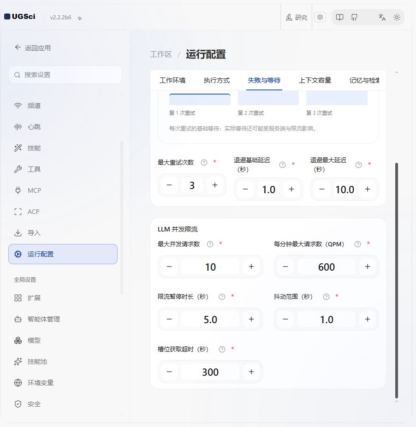Switch to the 上下文容量 tab
Viewport: 416px width, 427px height.
tap(315, 80)
